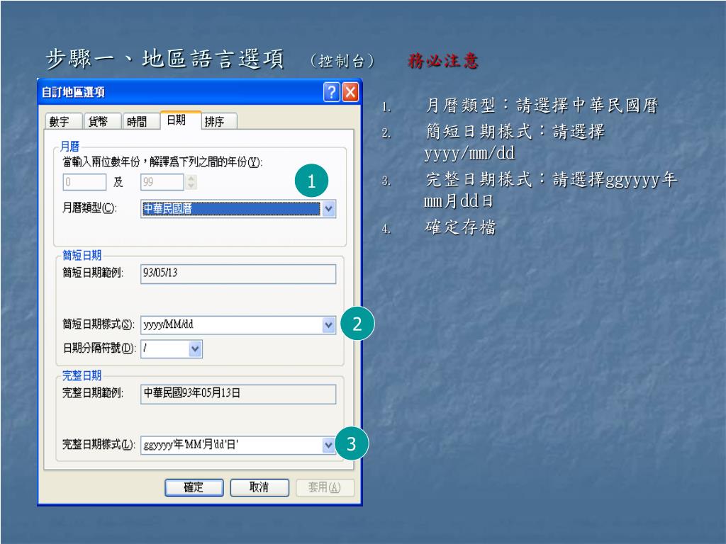Switch to the 時間 tab
The height and width of the screenshot is (544, 726).
(x=141, y=122)
